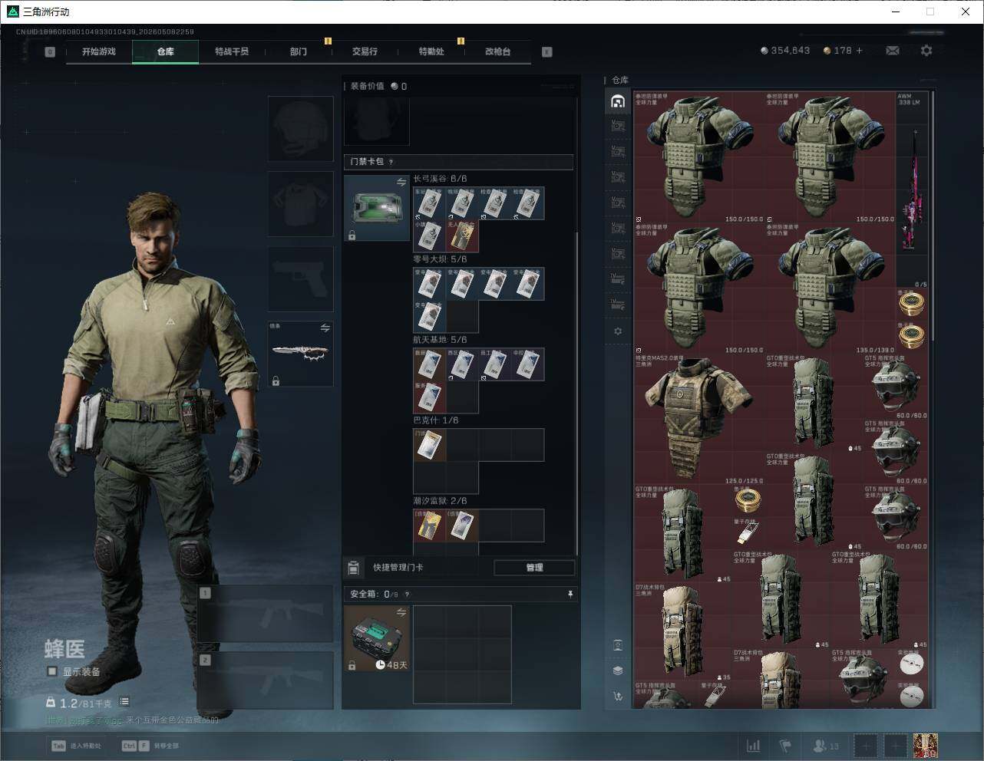This screenshot has width=984, height=761.
Task: Click the second empty squad plus slot
Action: point(896,745)
